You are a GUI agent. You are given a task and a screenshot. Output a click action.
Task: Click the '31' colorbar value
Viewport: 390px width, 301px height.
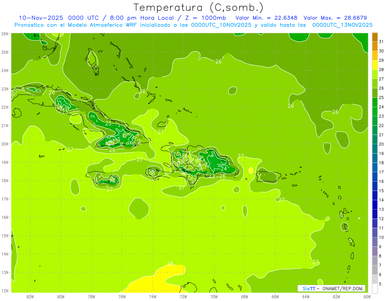382,42
